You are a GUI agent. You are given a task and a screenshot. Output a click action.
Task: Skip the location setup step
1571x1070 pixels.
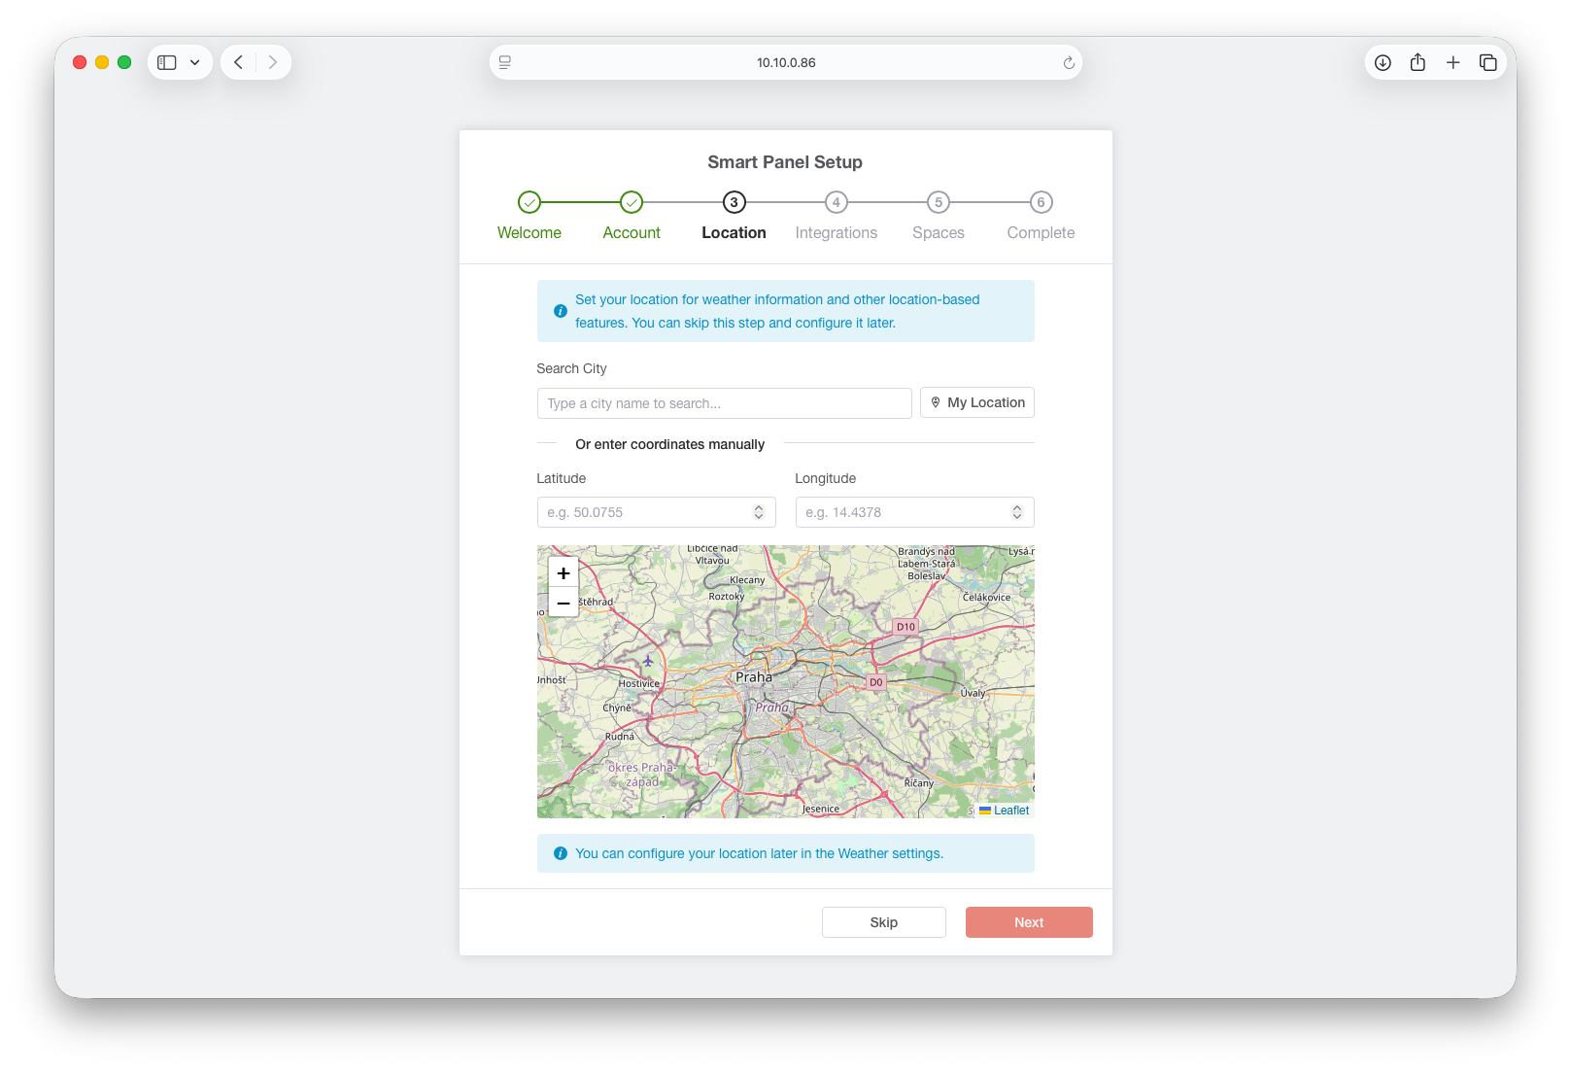point(883,922)
